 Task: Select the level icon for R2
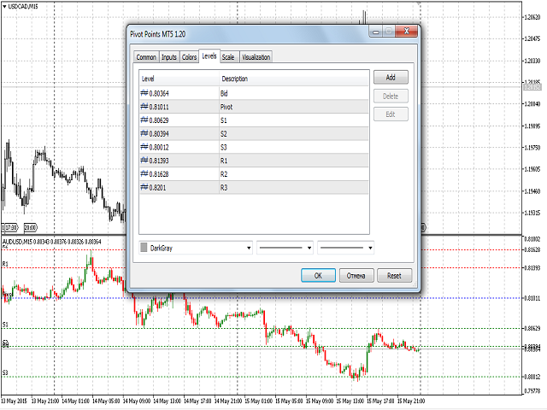coord(144,173)
